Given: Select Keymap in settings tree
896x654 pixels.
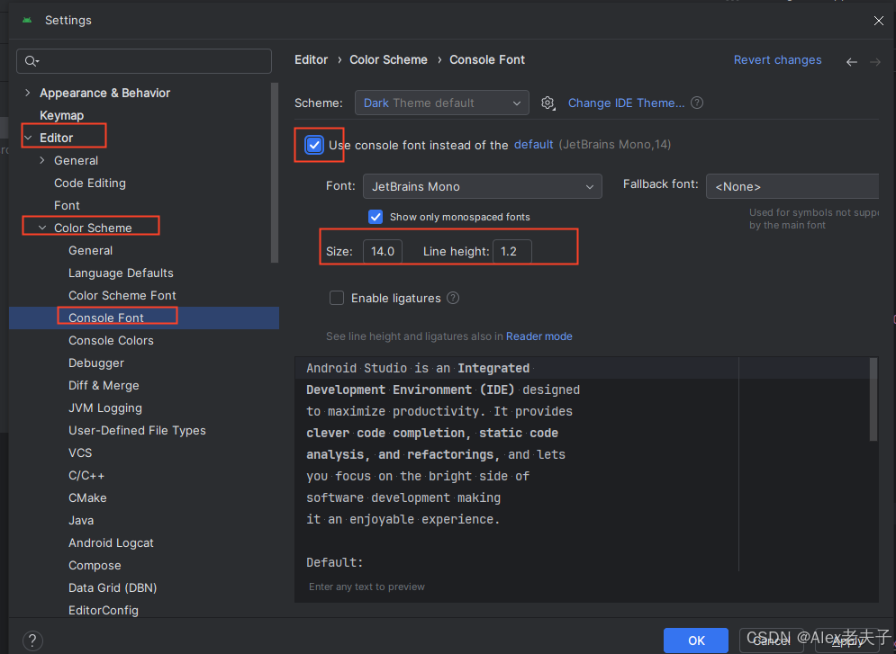Looking at the screenshot, I should tap(62, 115).
